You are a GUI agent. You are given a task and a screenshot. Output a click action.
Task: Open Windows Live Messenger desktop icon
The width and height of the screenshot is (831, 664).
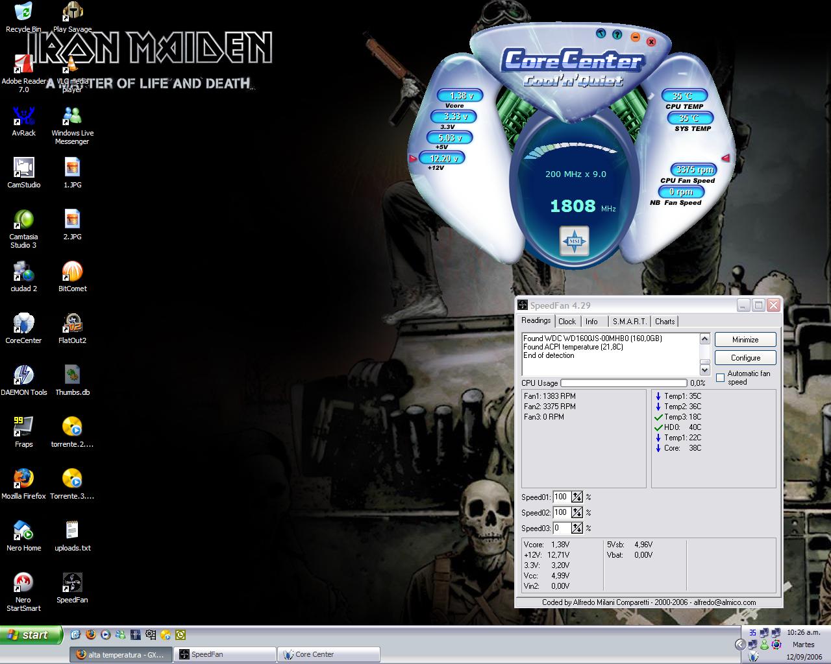(x=72, y=125)
